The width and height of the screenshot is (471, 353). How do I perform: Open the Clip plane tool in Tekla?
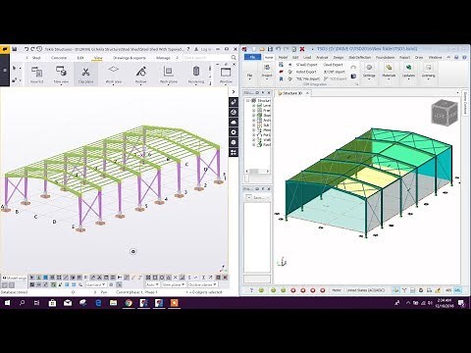click(85, 75)
